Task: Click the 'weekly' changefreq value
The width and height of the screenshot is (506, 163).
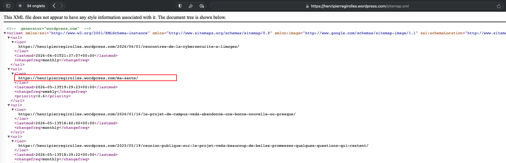Action: point(49,92)
